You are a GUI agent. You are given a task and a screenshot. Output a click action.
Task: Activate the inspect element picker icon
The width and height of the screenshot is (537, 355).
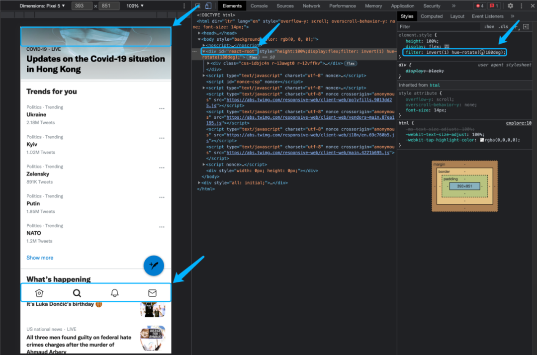pyautogui.click(x=197, y=6)
